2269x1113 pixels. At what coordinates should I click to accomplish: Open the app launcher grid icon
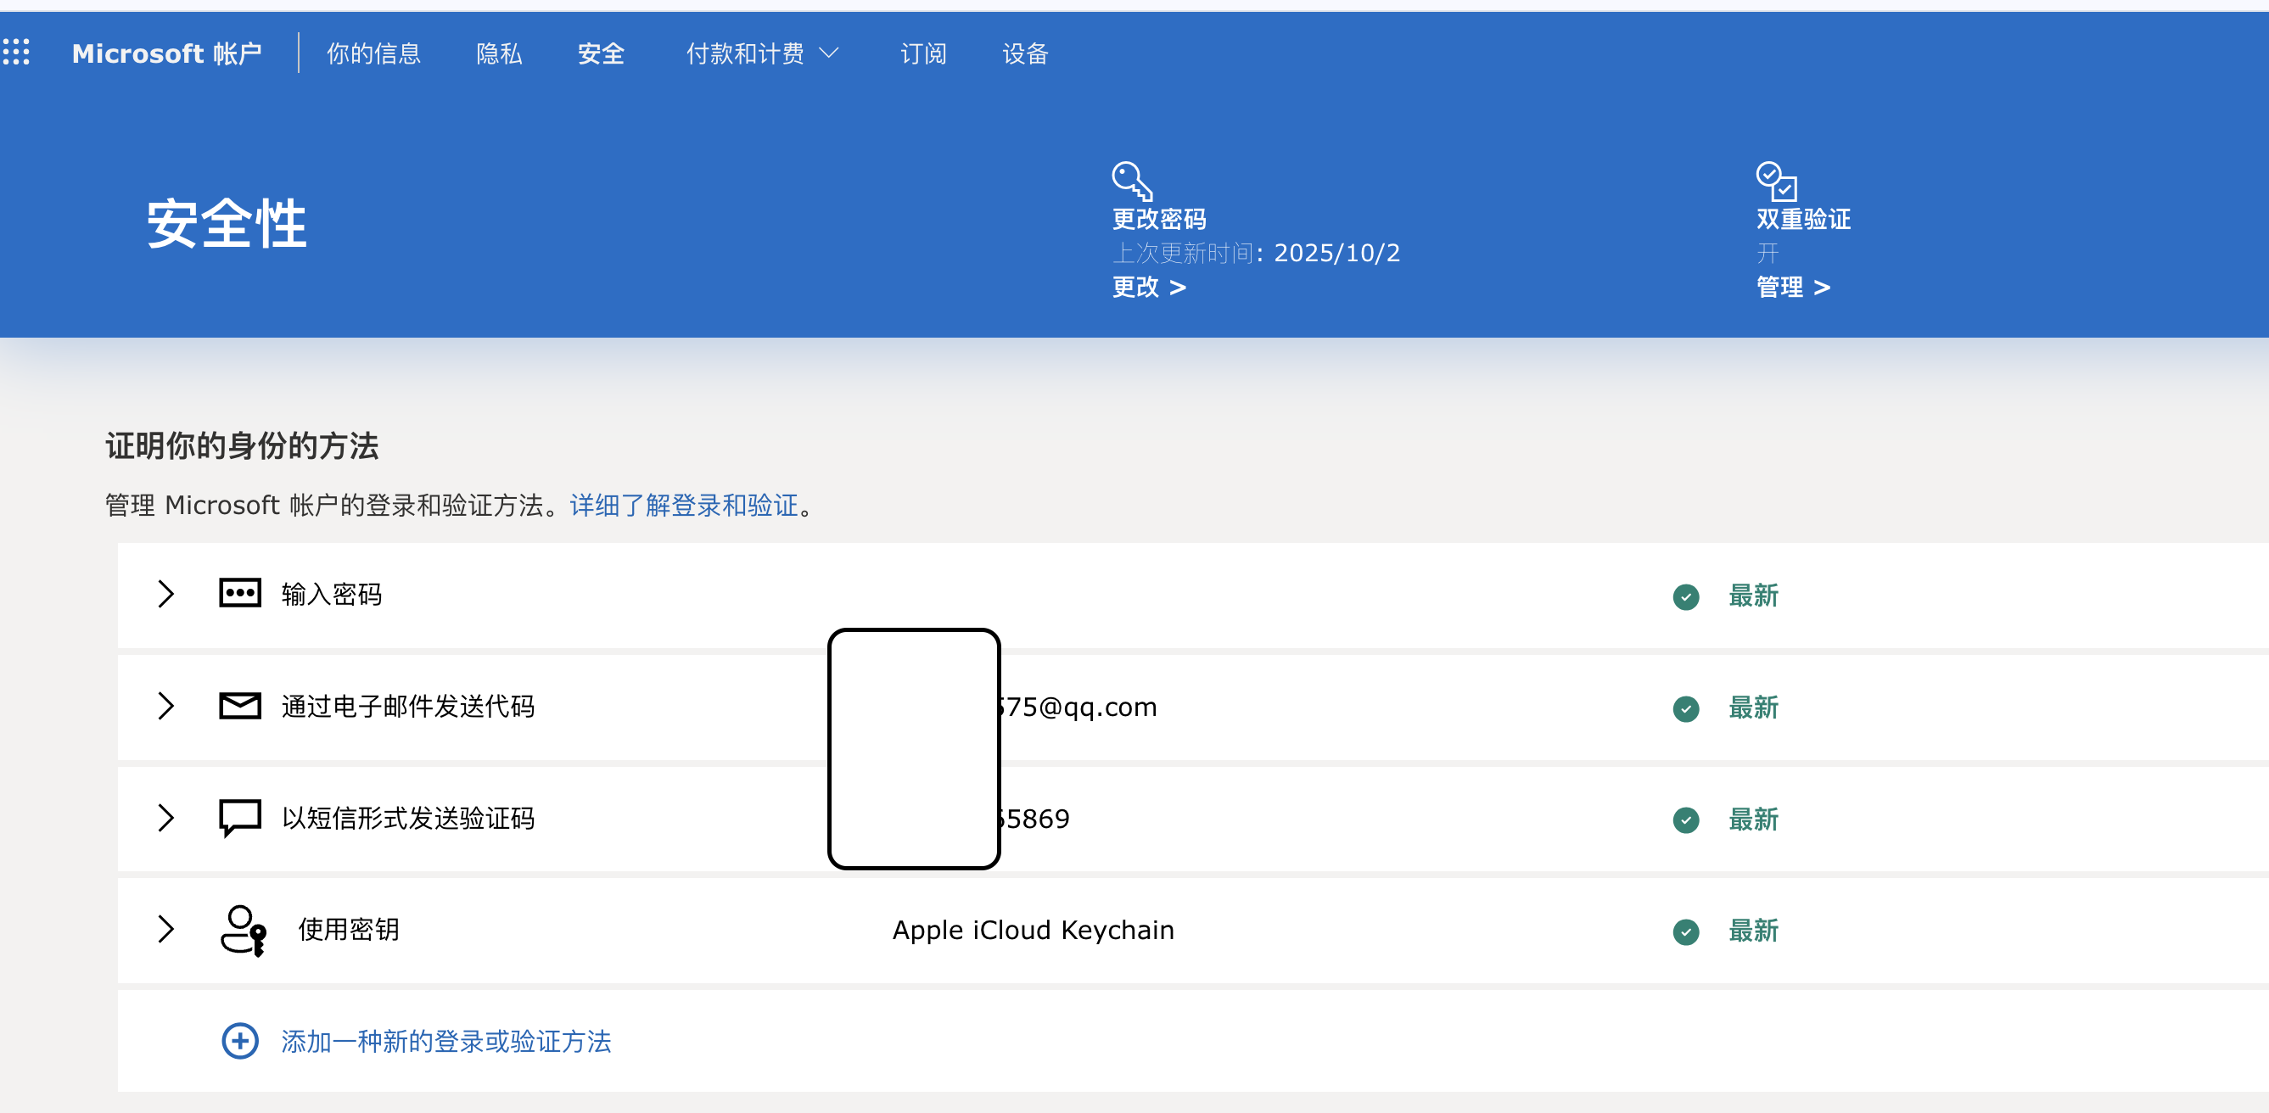[18, 53]
